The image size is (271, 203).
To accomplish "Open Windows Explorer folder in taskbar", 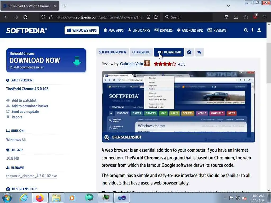I will coord(56,198).
